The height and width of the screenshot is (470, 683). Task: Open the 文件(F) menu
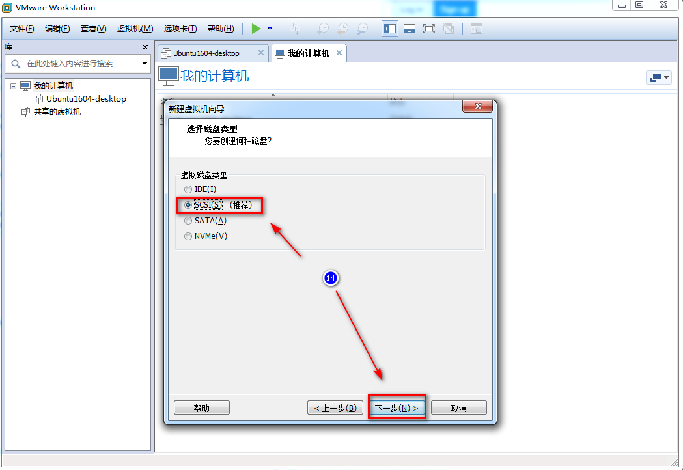(21, 29)
